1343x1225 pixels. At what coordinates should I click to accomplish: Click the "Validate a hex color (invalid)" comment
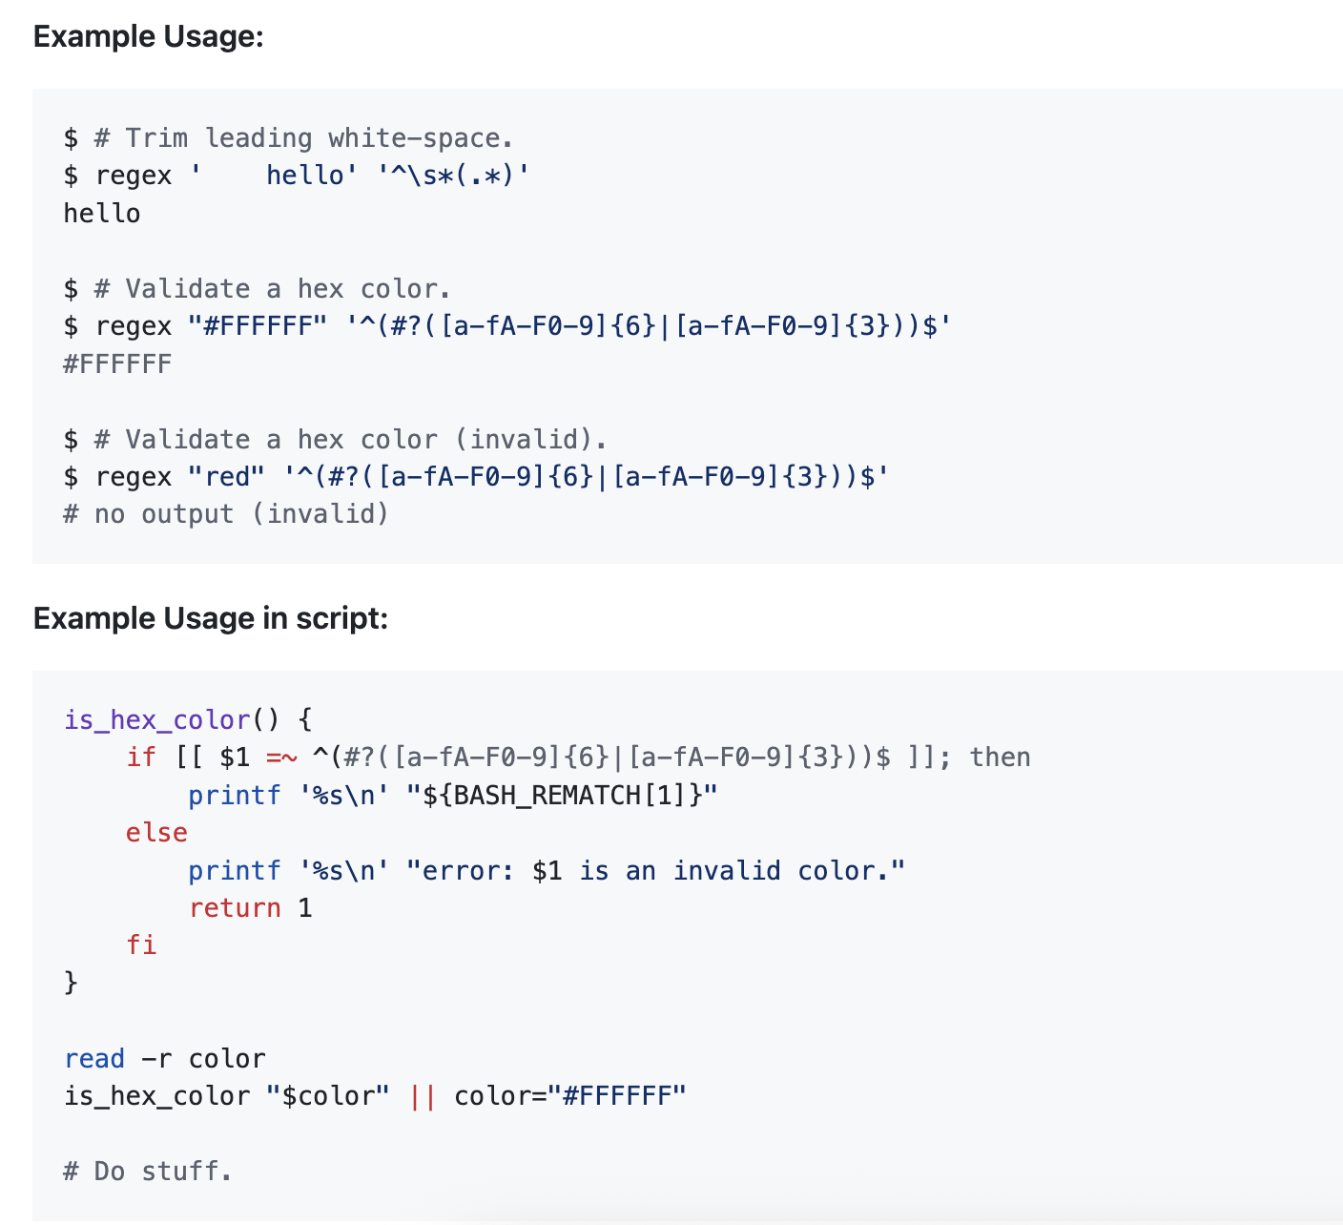point(335,440)
